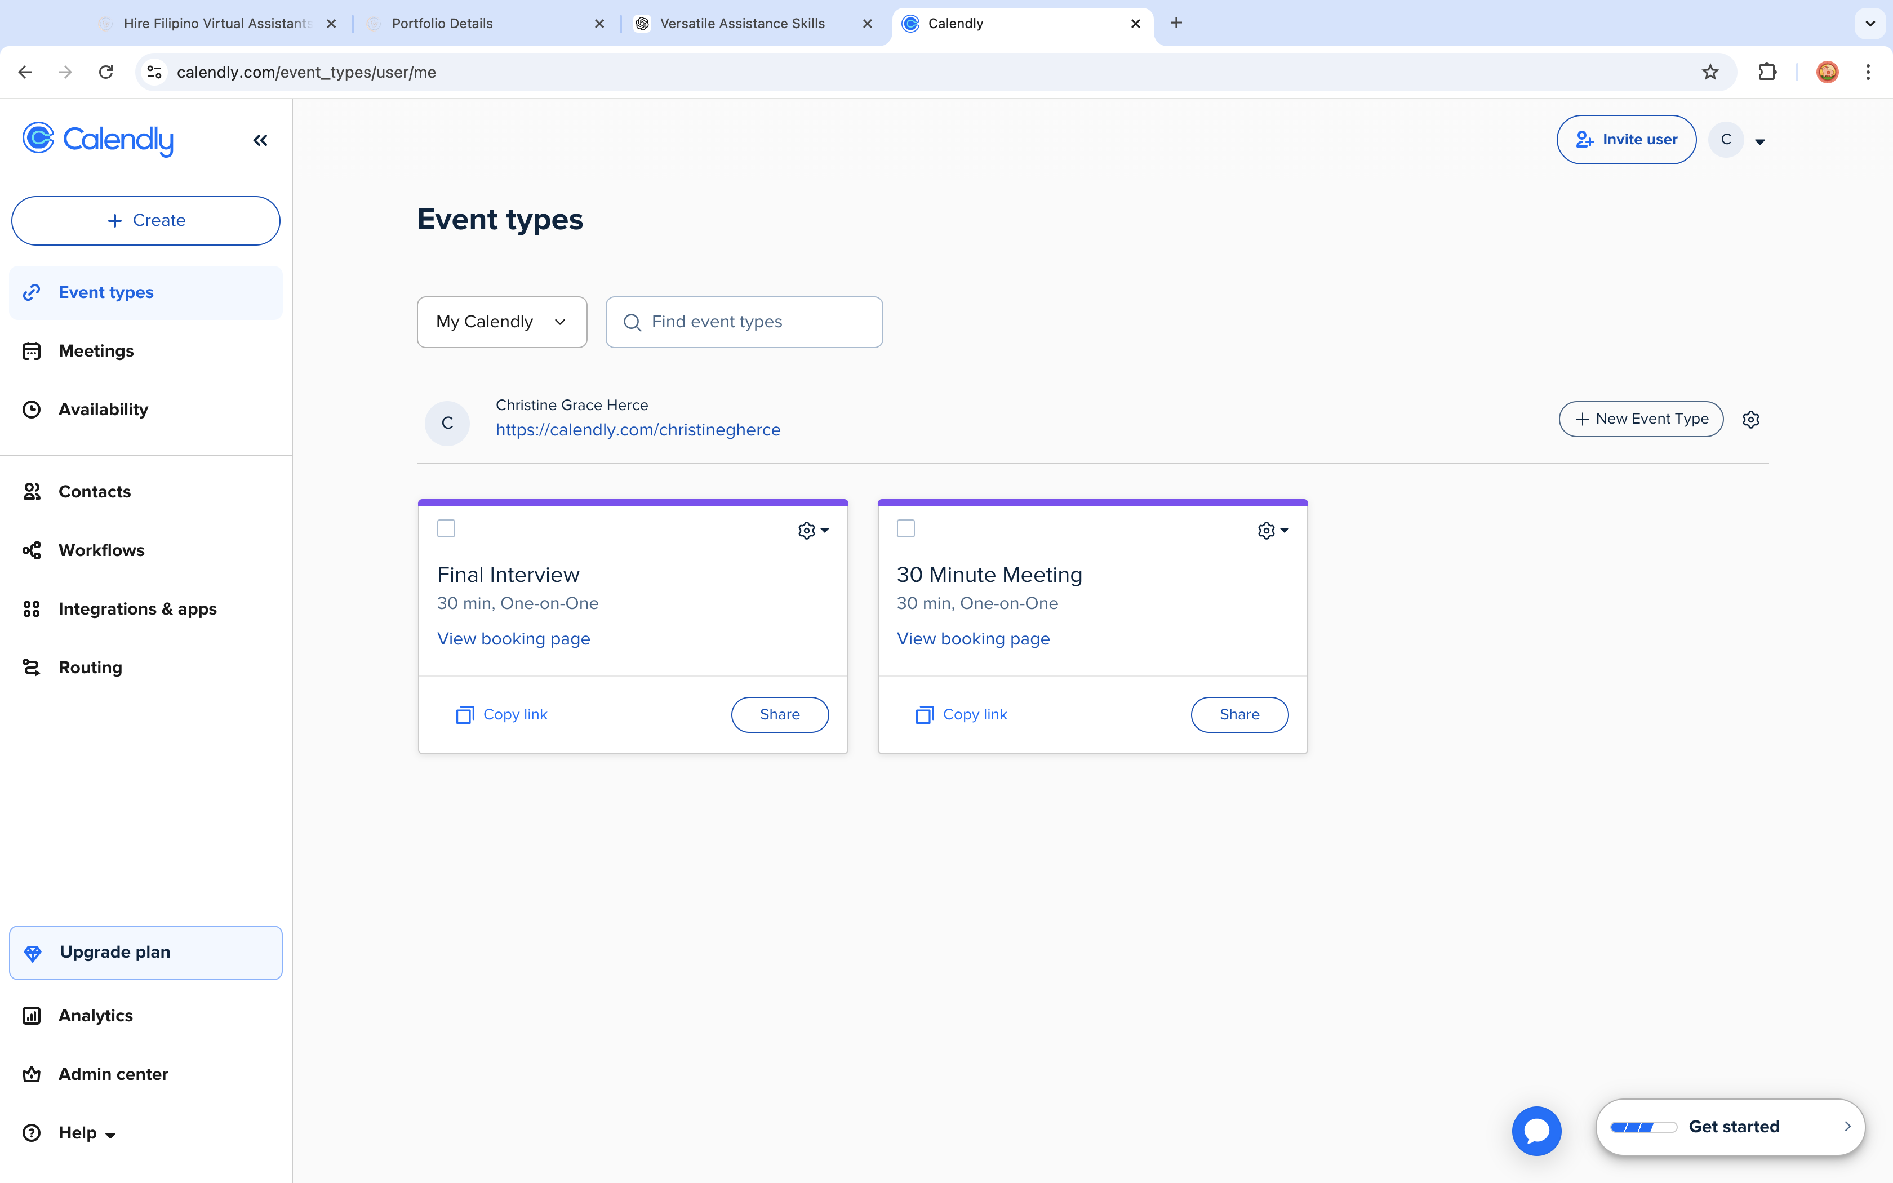Screen dimensions: 1893x1183
Task: Expand account menu arrow next to avatar
Action: click(1759, 141)
